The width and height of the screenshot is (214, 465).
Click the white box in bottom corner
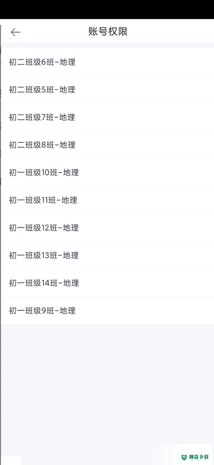(x=11, y=460)
